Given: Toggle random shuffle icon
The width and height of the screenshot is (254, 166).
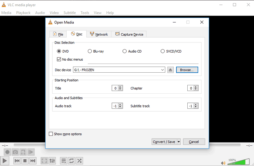Looking at the screenshot, I should click(79, 161).
